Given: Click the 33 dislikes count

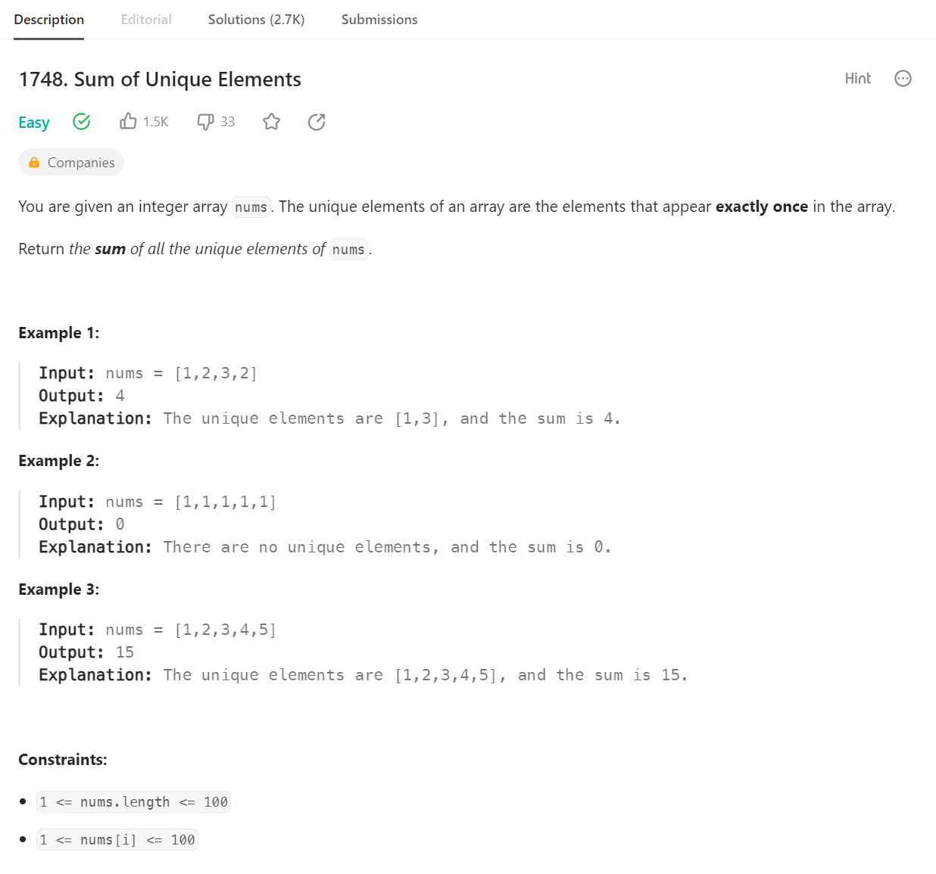Looking at the screenshot, I should click(228, 122).
